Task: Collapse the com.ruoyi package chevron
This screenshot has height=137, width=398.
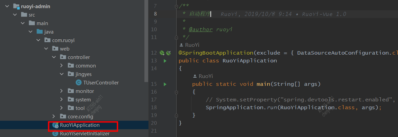Action: tap(38, 40)
